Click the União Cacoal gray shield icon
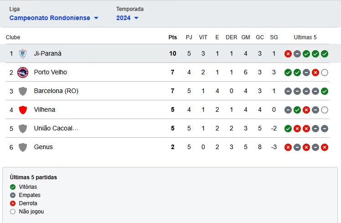341x223 pixels. click(23, 129)
